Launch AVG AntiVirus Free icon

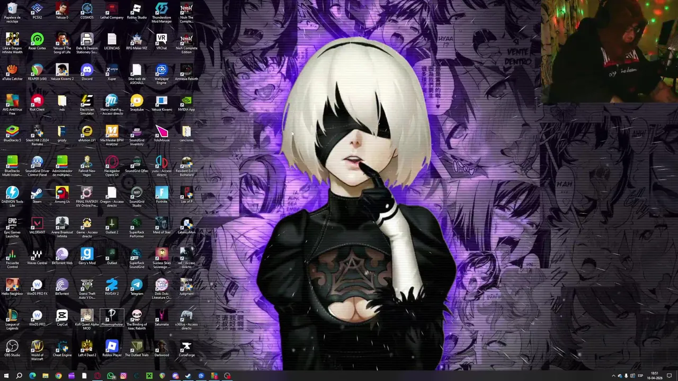[x=12, y=105]
